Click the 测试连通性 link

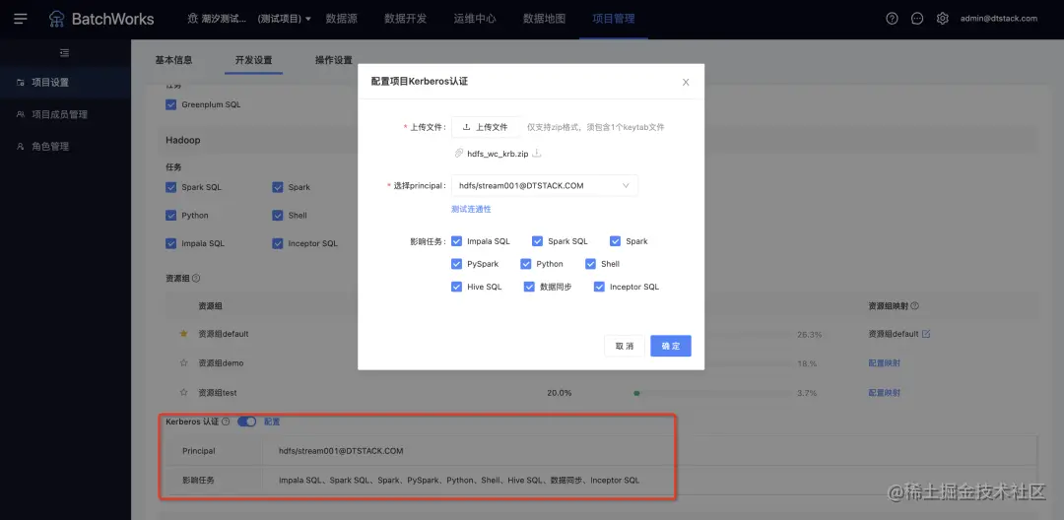471,209
